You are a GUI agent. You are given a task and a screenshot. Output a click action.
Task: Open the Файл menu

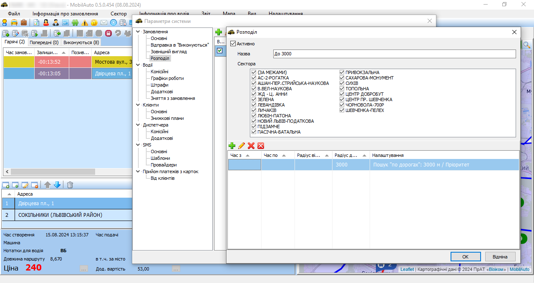click(14, 14)
